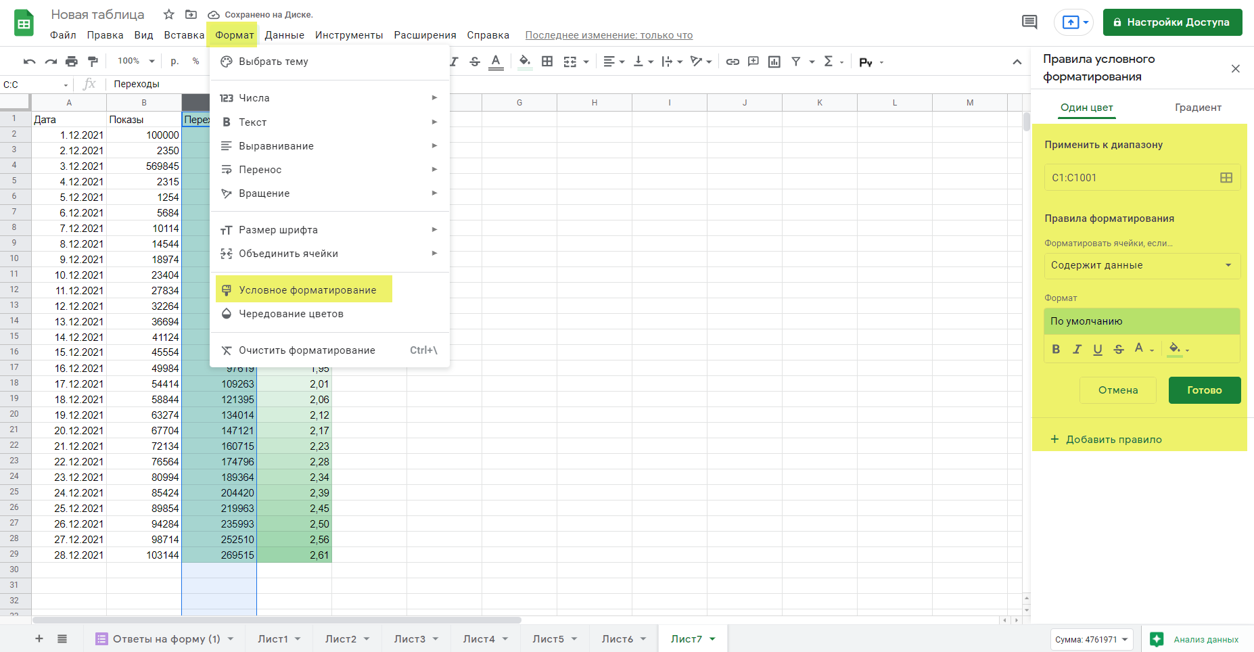1254x652 pixels.
Task: Toggle underline in sidebar format options
Action: (x=1098, y=349)
